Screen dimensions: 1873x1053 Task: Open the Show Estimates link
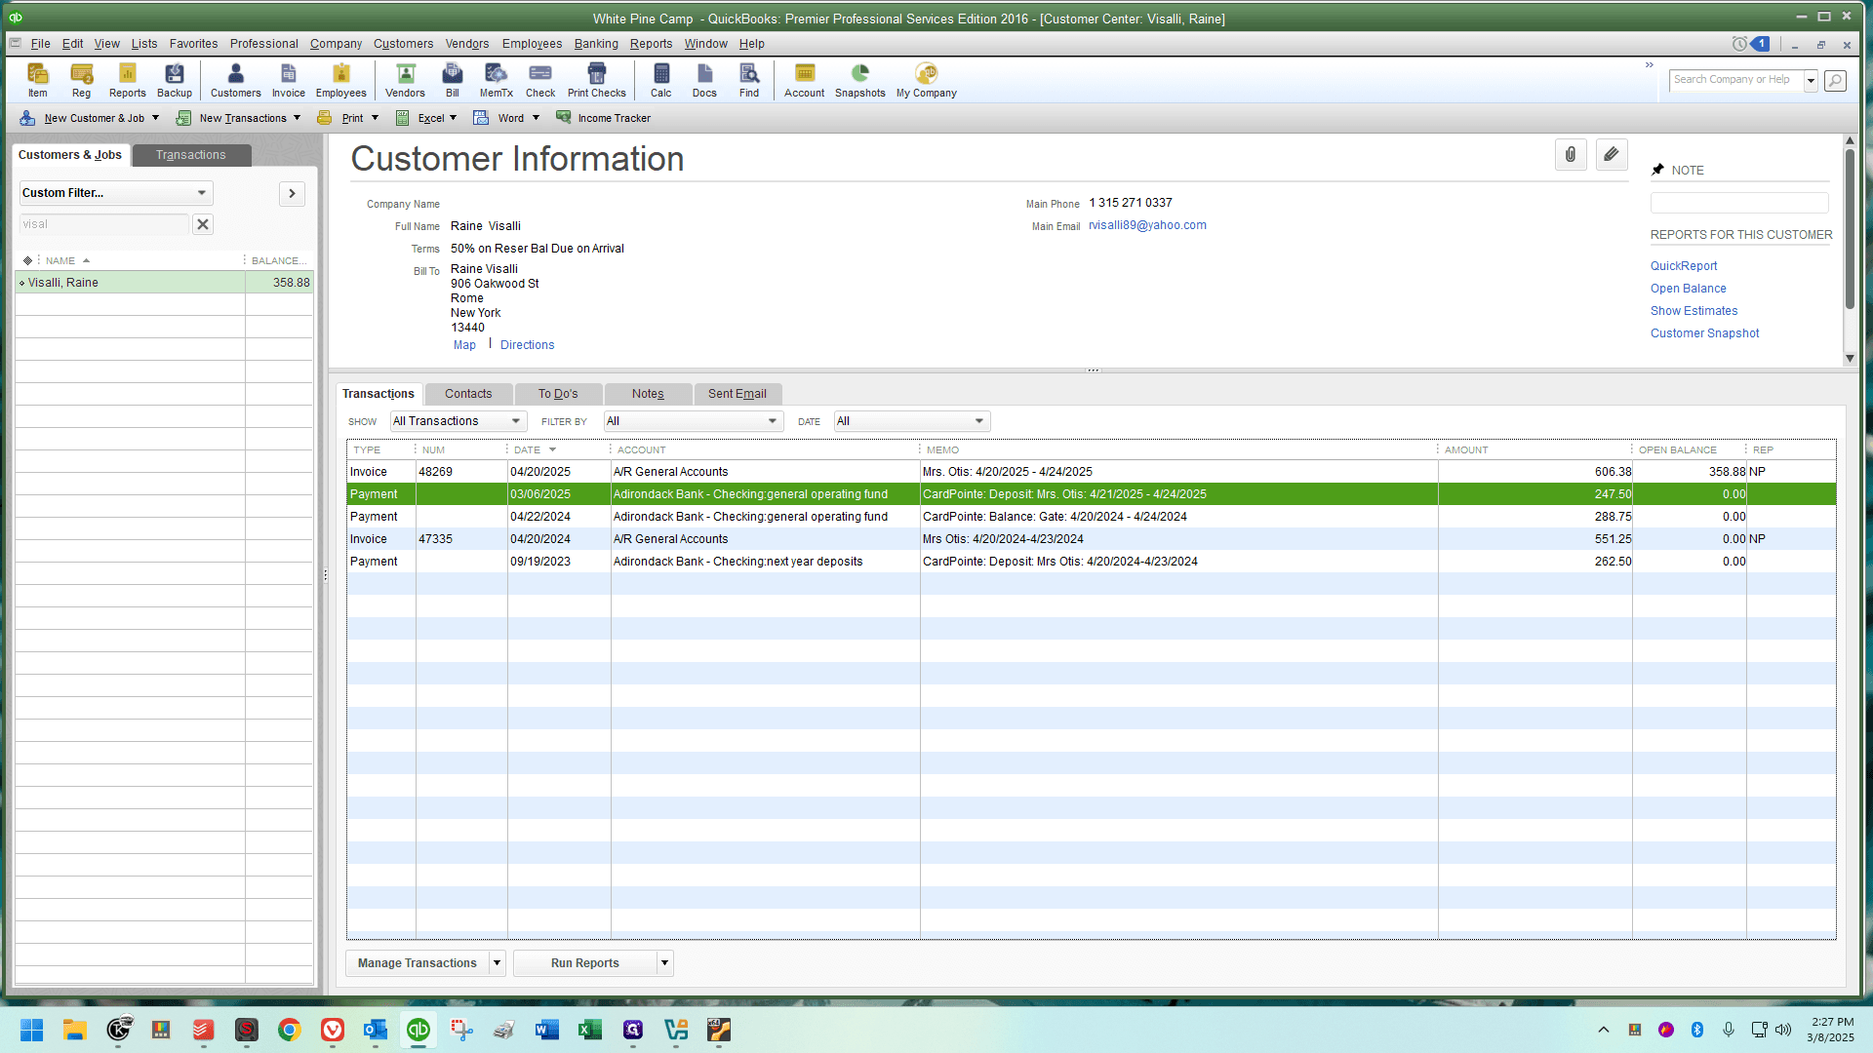click(1694, 311)
